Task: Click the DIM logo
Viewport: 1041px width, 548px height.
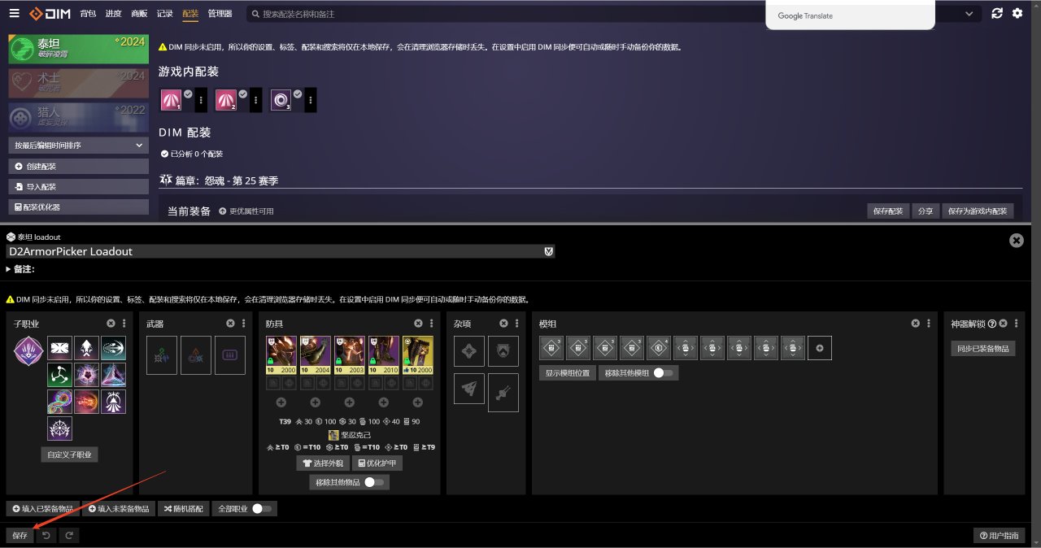Action: tap(48, 14)
